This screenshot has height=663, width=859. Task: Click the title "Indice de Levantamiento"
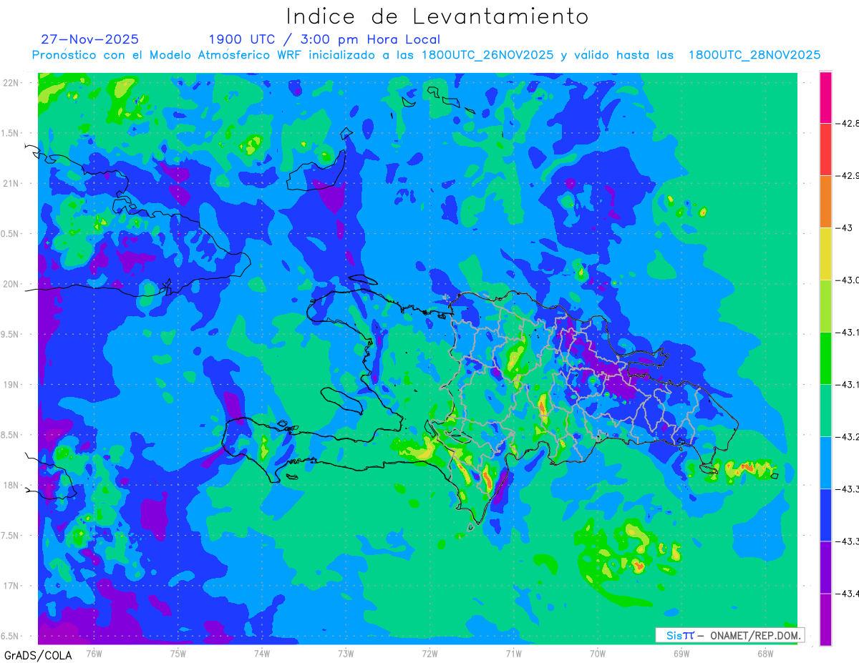(x=437, y=16)
